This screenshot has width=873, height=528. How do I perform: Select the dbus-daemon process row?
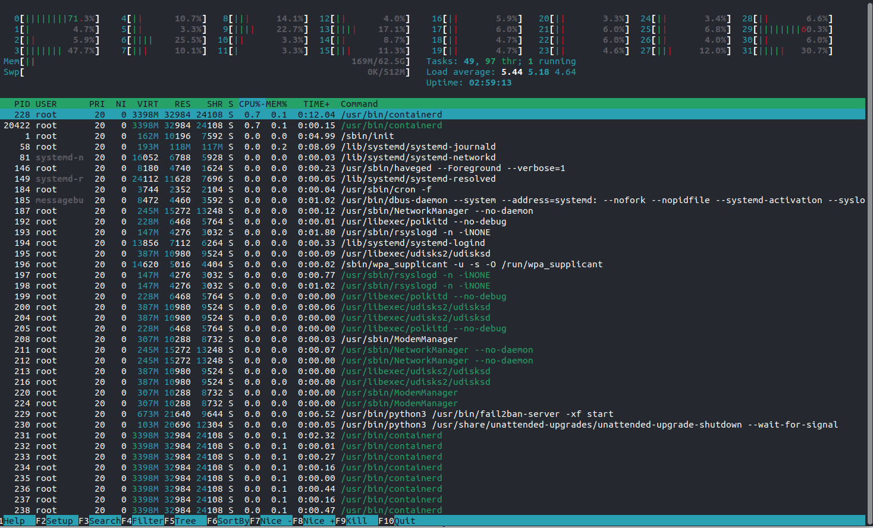click(x=432, y=200)
